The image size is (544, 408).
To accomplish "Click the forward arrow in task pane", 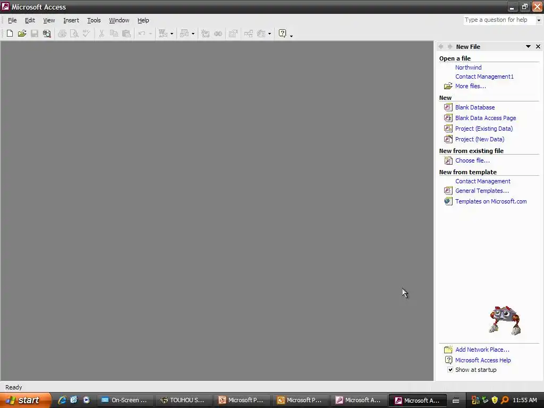I will coord(450,47).
